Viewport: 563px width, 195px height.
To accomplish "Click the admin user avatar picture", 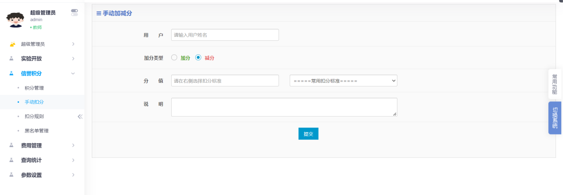I will click(x=15, y=19).
